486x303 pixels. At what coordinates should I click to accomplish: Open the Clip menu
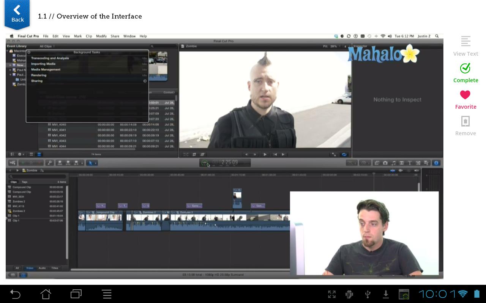pos(89,36)
